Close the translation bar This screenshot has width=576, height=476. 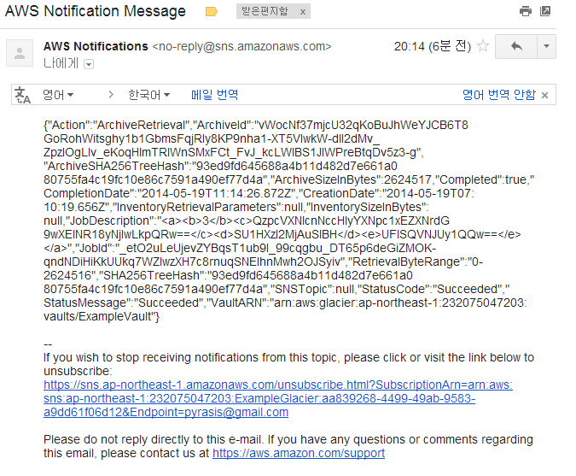(x=545, y=95)
